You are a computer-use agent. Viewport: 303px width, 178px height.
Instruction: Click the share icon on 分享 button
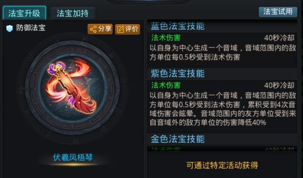click(93, 29)
